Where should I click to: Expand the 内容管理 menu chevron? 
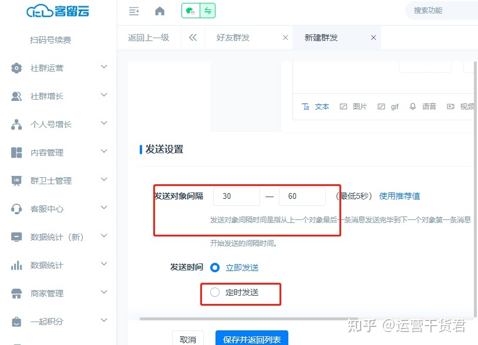click(x=104, y=151)
